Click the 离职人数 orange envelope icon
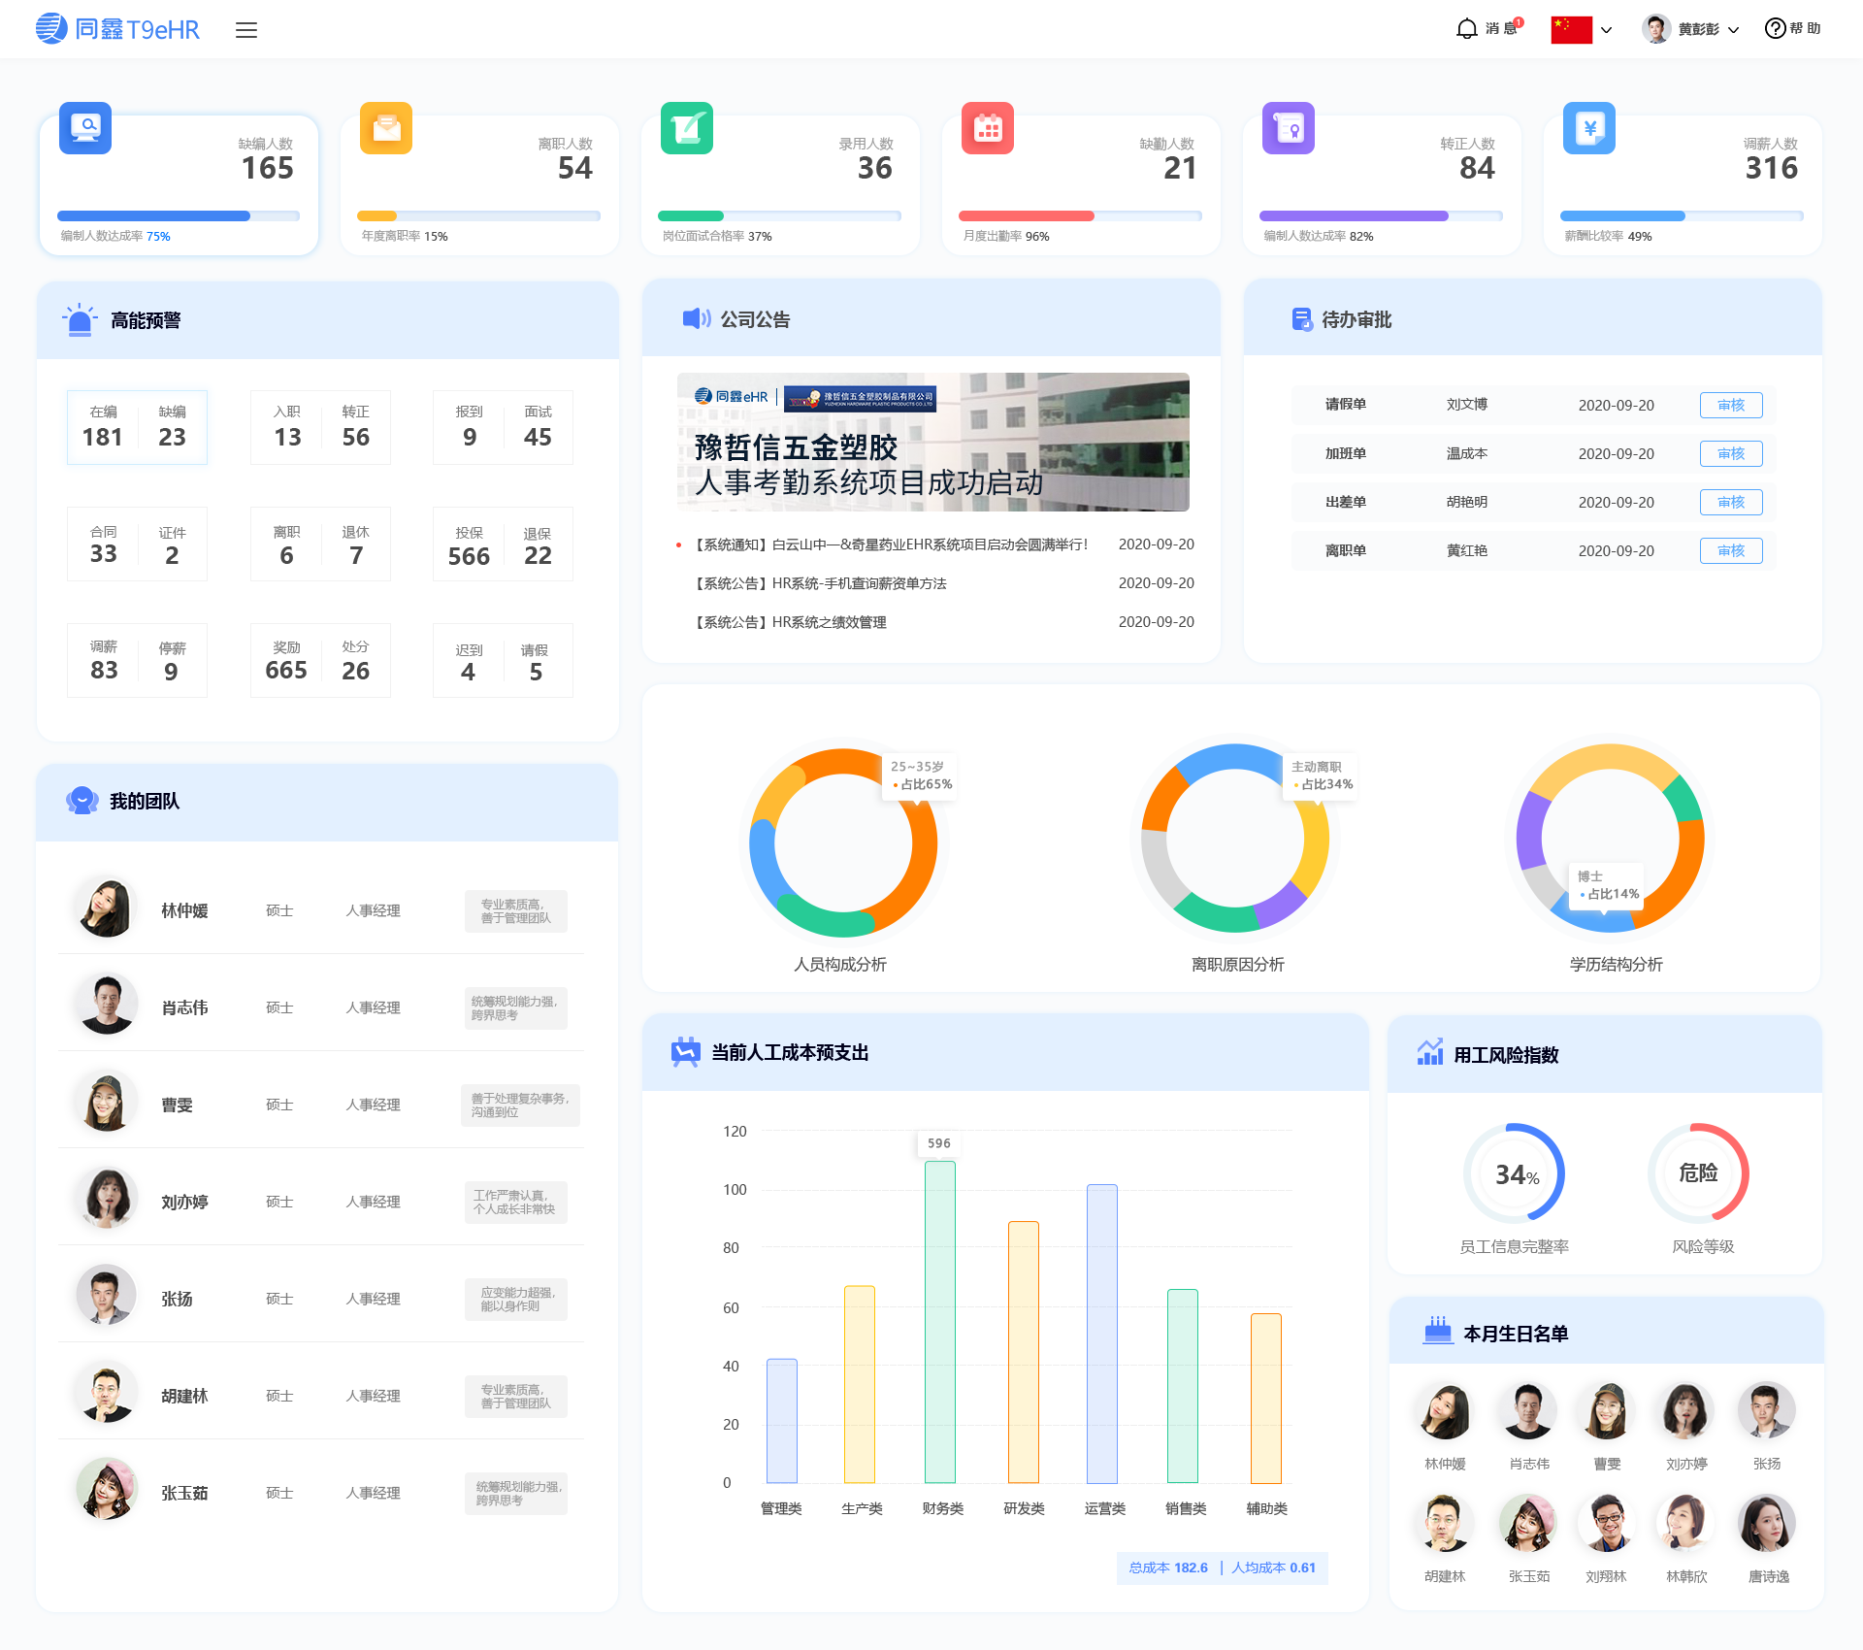The image size is (1863, 1650). (386, 127)
